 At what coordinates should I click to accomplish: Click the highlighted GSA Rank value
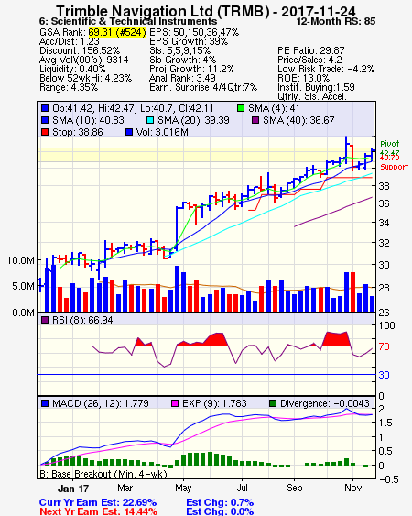click(117, 32)
